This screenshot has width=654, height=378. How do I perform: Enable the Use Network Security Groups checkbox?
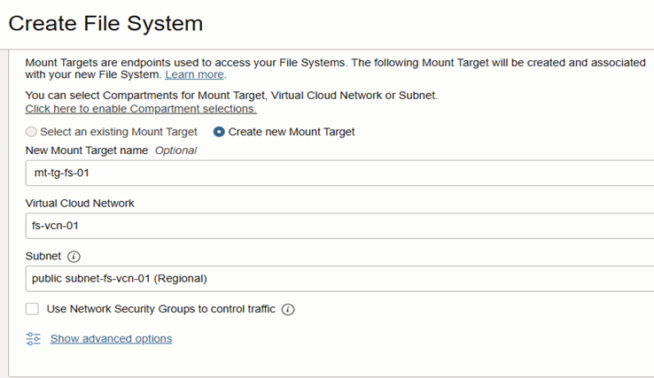point(33,309)
